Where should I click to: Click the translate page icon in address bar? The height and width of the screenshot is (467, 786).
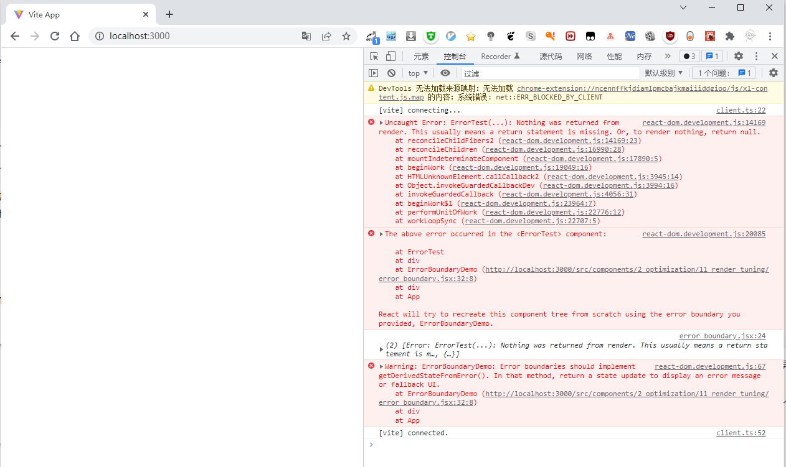click(306, 36)
